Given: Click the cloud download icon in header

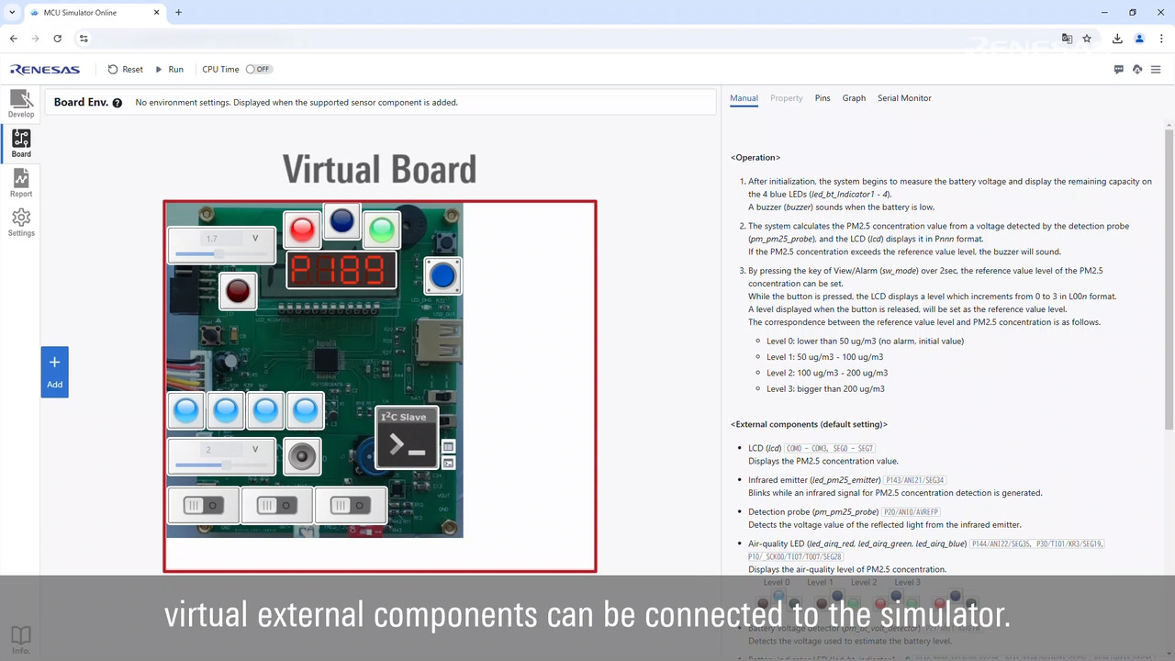Looking at the screenshot, I should 1137,70.
